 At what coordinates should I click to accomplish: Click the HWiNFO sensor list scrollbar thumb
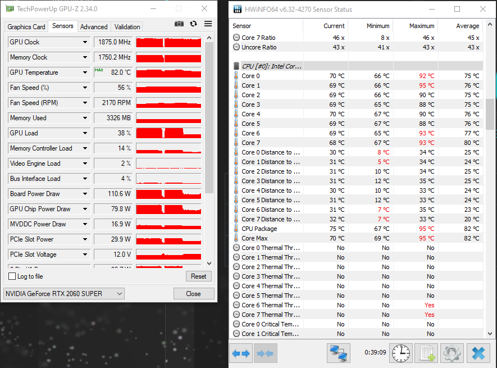pos(490,114)
